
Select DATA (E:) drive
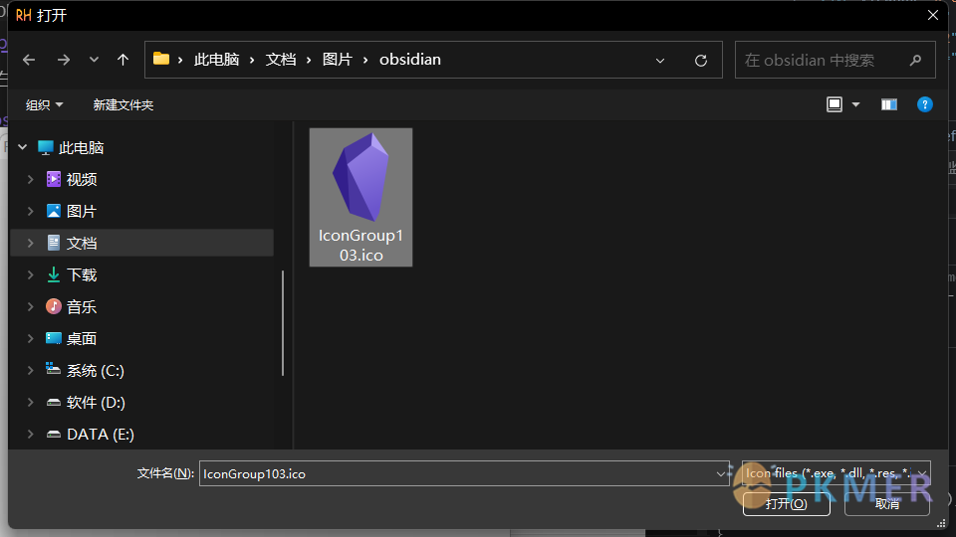100,435
